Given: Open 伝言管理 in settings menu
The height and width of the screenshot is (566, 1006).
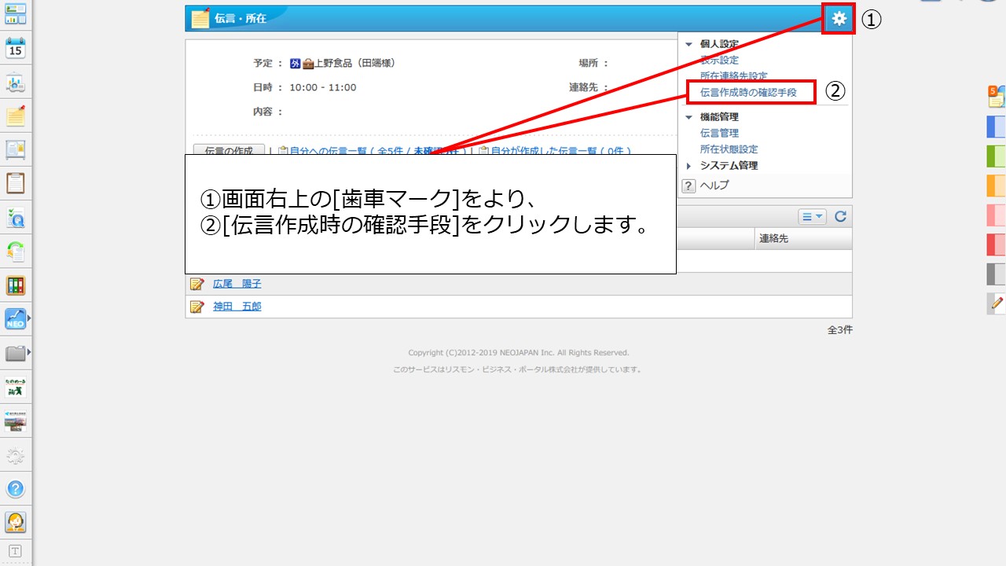Looking at the screenshot, I should coord(719,134).
